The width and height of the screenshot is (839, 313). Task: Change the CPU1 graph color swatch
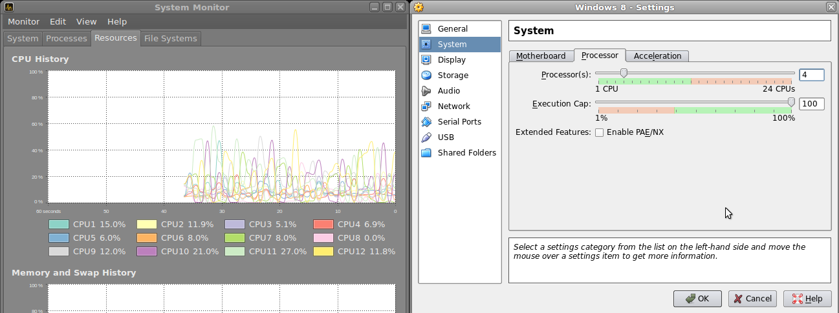point(59,225)
